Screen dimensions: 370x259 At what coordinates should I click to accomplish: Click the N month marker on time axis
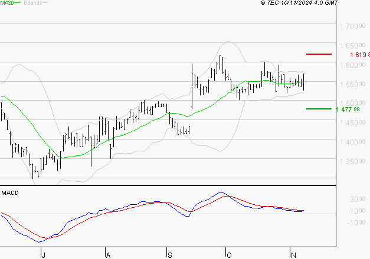pos(293,255)
